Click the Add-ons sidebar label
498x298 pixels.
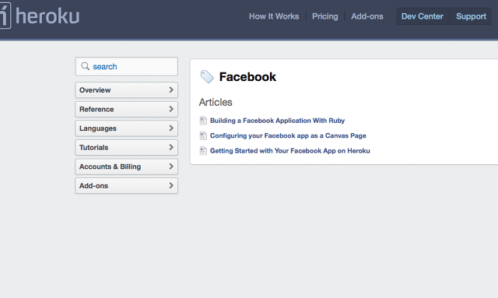93,185
